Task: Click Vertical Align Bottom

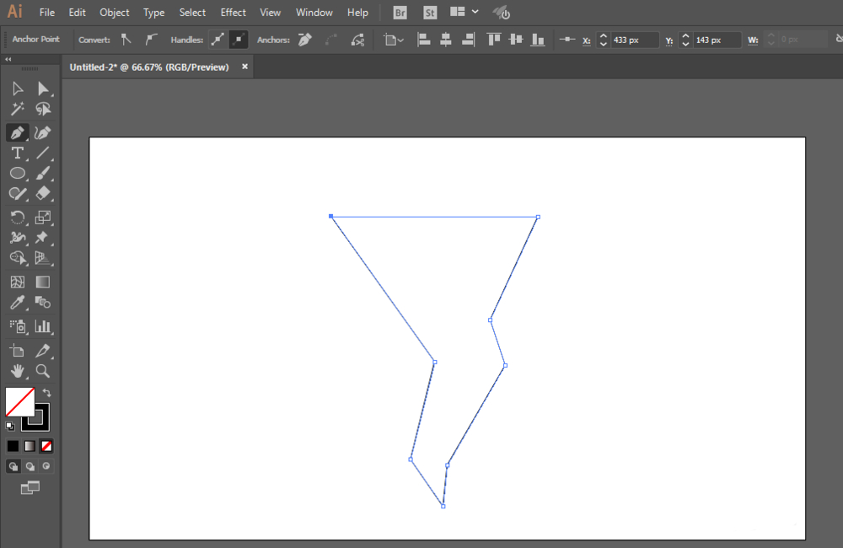Action: click(538, 40)
